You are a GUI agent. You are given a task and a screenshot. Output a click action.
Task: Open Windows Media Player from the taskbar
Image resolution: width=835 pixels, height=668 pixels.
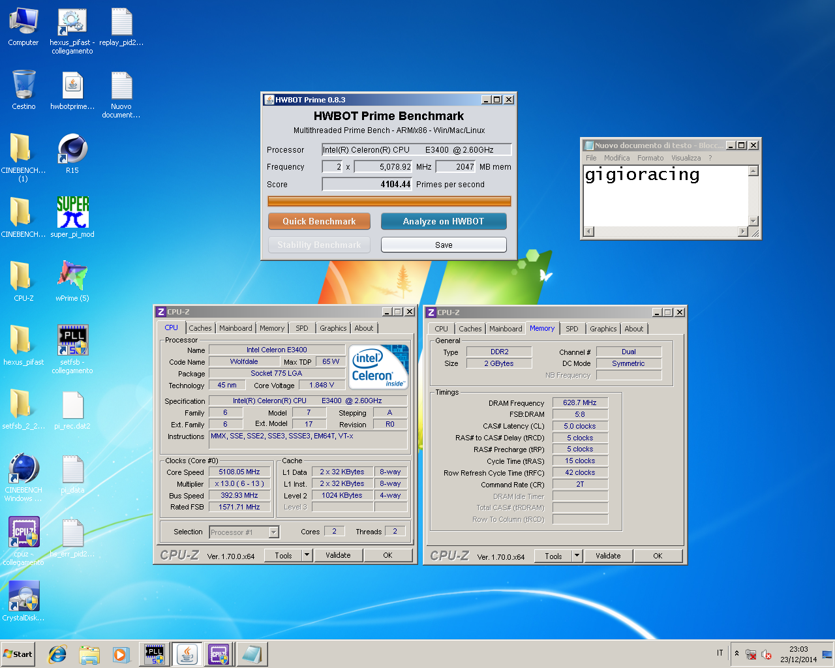(x=121, y=654)
